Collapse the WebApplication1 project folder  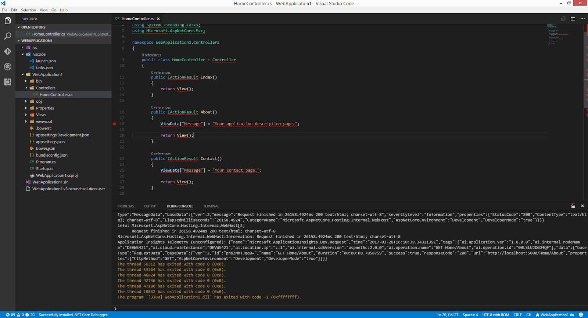(x=22, y=74)
